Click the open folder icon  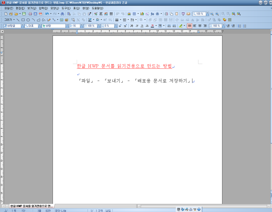[x=16, y=14]
